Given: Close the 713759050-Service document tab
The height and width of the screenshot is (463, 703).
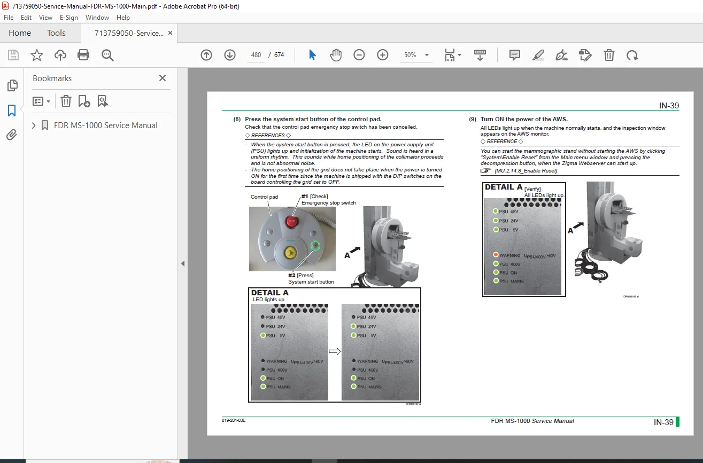Looking at the screenshot, I should [170, 33].
